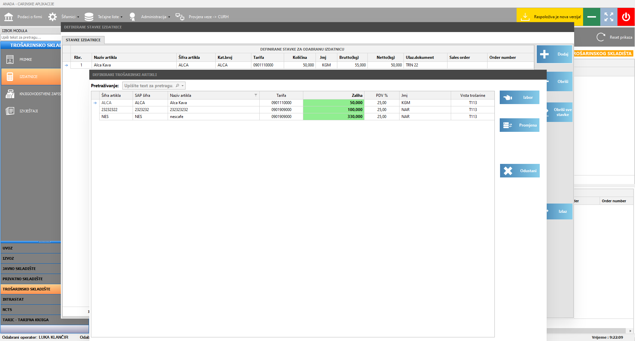635x341 pixels.
Task: Click the Šifarnici gear icon
Action: coord(53,17)
